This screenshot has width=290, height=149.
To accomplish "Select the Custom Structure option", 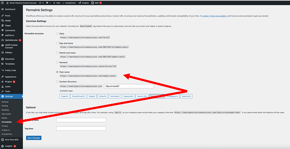I will (x=57, y=82).
